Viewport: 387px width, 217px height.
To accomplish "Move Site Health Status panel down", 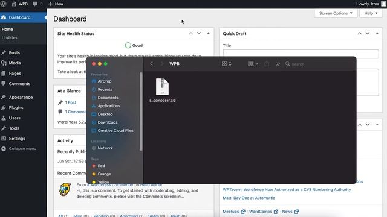I will pos(199,33).
